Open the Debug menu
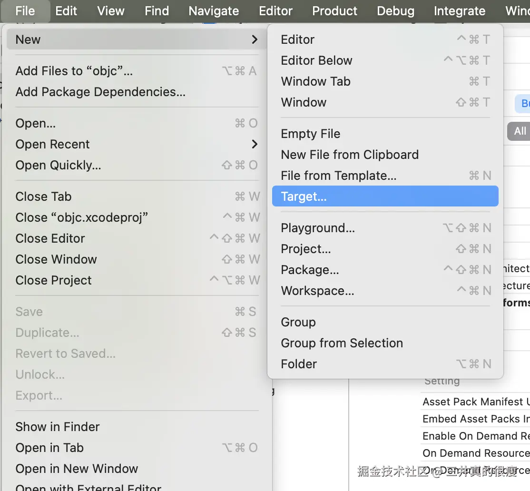This screenshot has width=530, height=491. pyautogui.click(x=395, y=10)
